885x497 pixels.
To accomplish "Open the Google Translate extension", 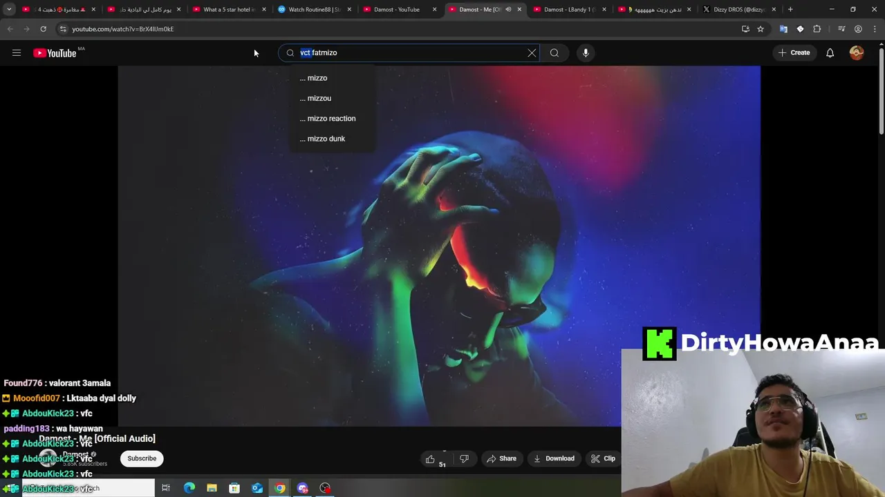I will 783,29.
